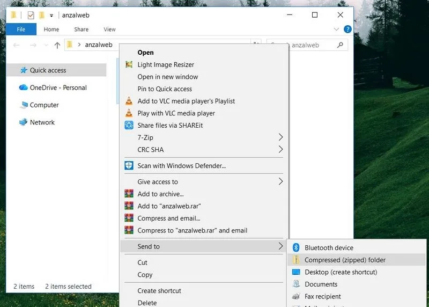Click the Bluetooth device label

click(329, 247)
